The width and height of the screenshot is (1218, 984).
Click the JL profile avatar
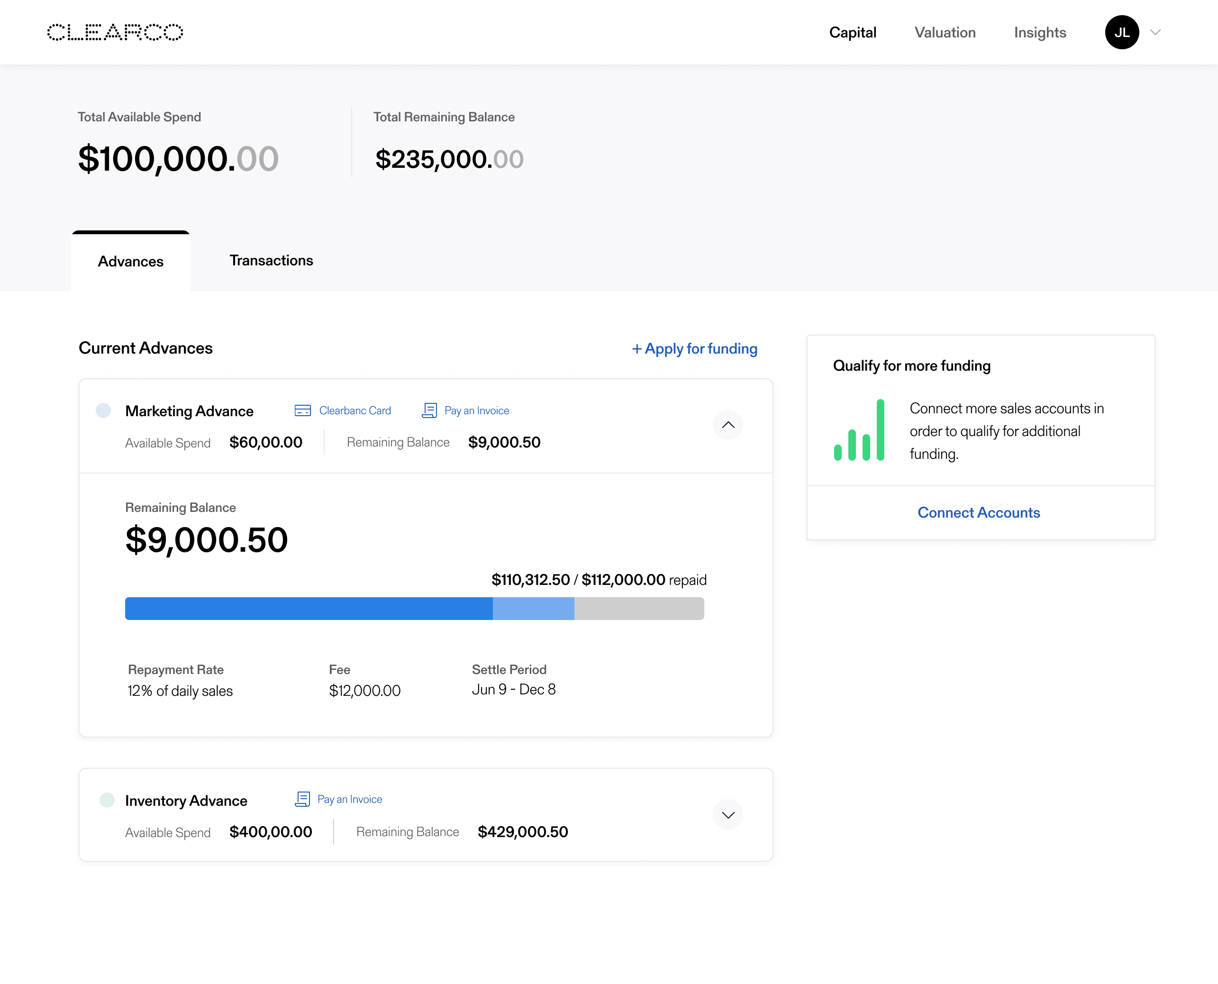(1121, 32)
